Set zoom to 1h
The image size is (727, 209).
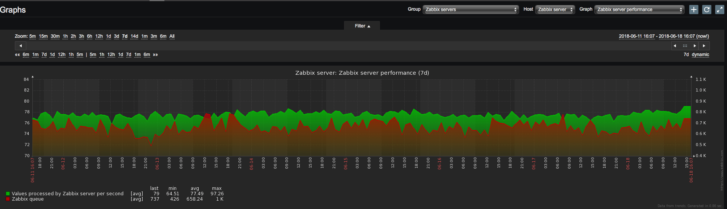(65, 36)
